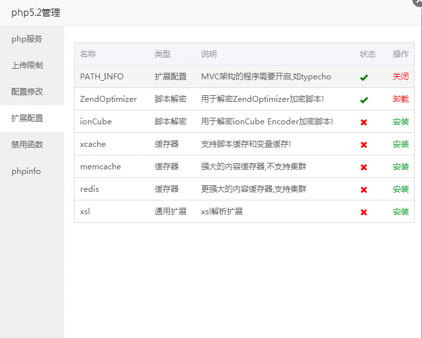
Task: Open the 禁用函数 tab
Action: coord(32,144)
